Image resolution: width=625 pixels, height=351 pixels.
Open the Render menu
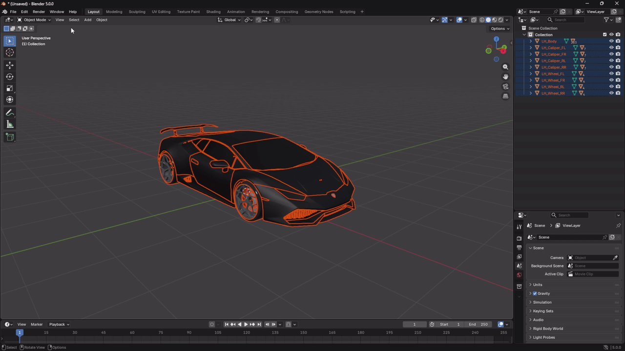tap(39, 12)
